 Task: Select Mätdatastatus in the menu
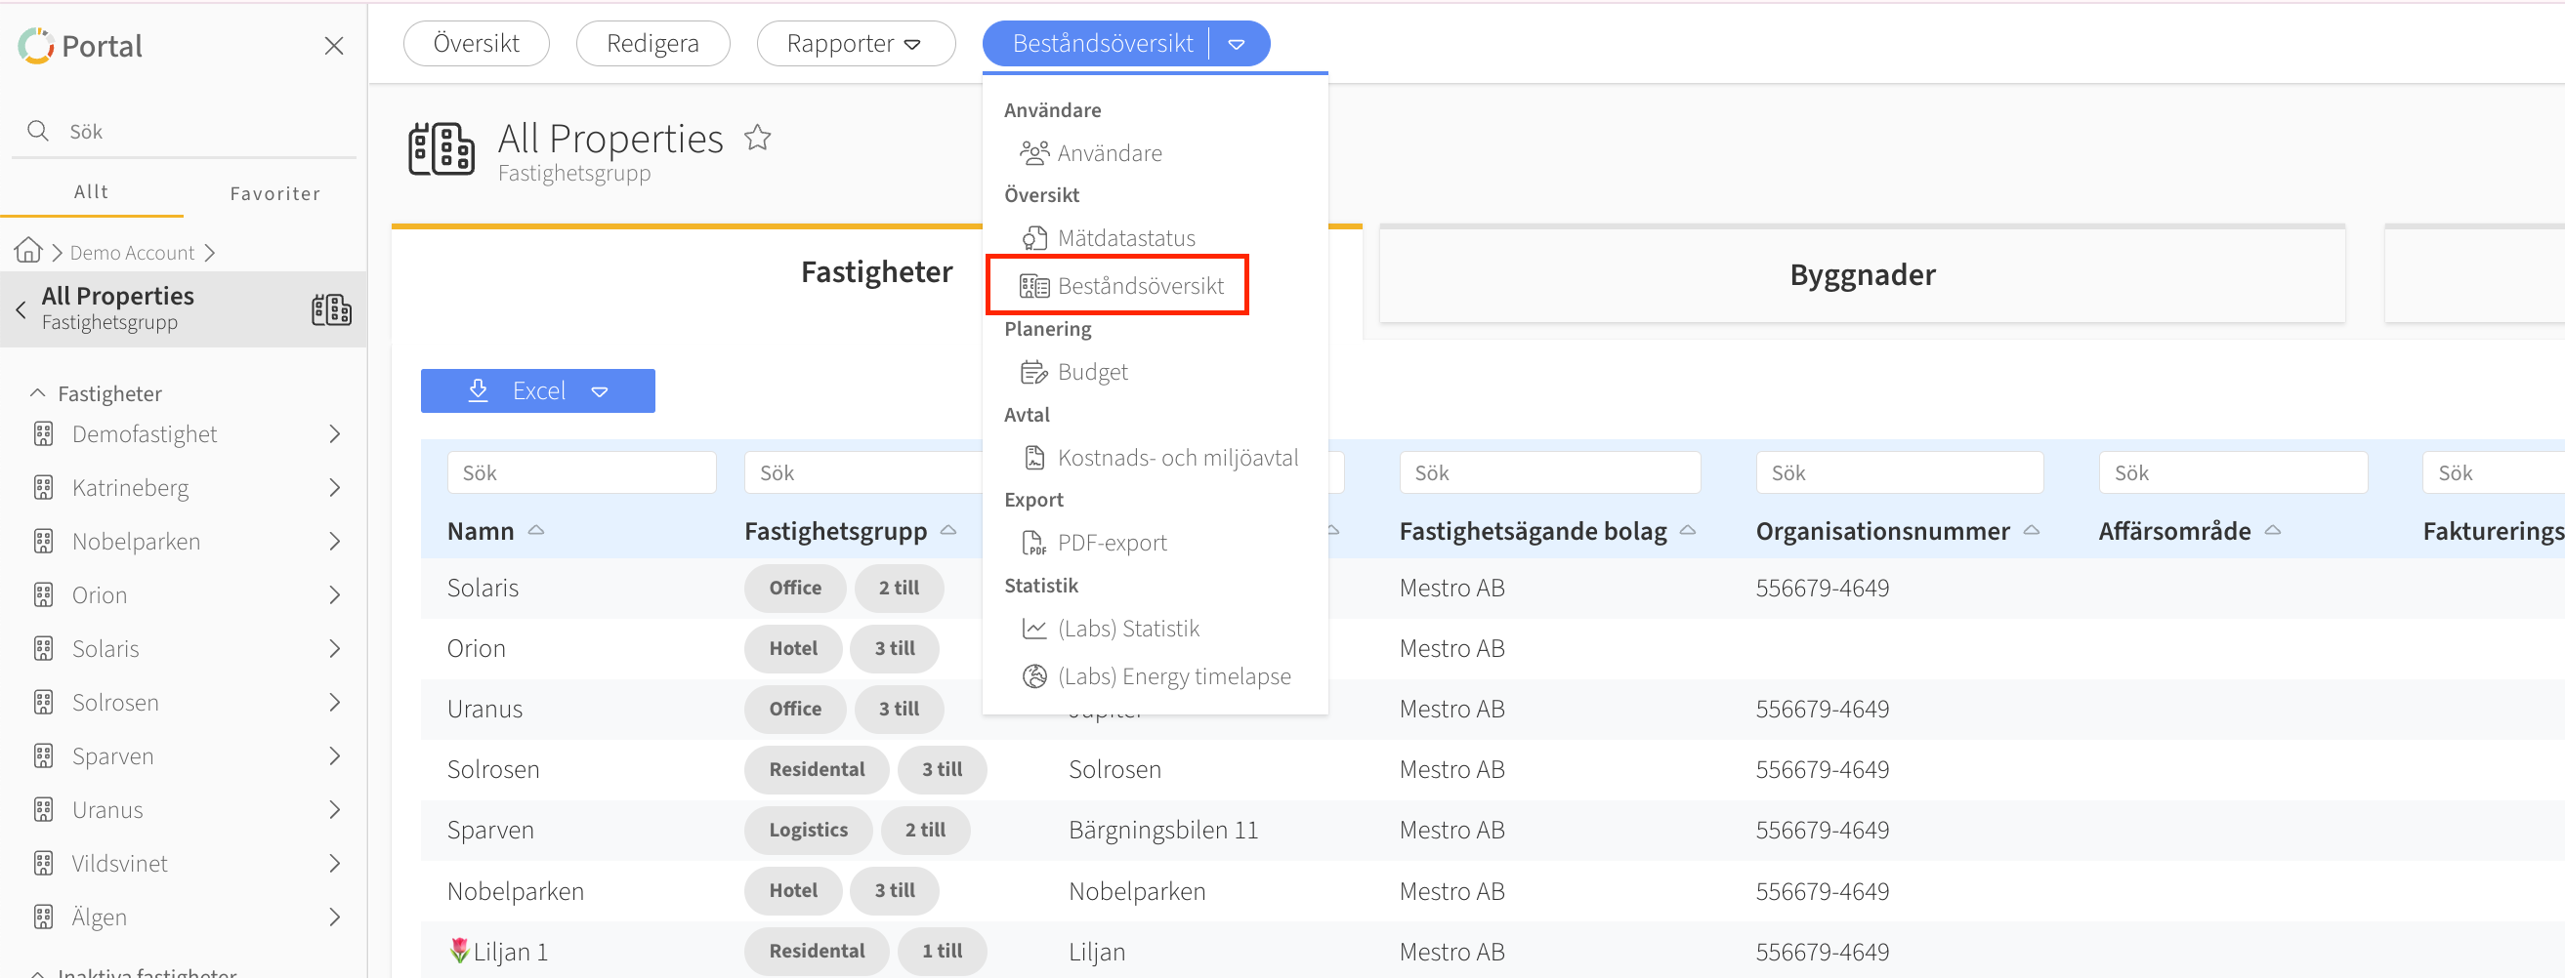(1125, 238)
